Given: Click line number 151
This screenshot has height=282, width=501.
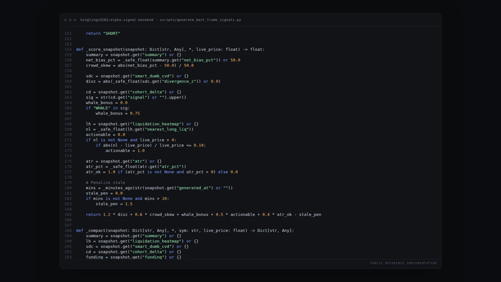Looking at the screenshot, I should [x=68, y=34].
